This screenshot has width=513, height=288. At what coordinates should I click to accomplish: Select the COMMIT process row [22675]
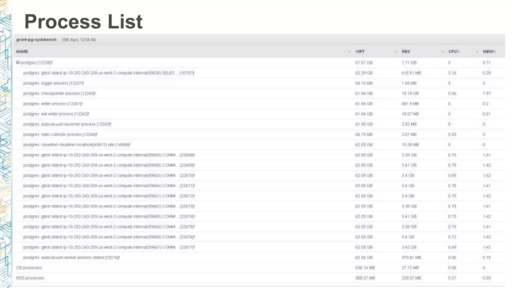coord(260,227)
